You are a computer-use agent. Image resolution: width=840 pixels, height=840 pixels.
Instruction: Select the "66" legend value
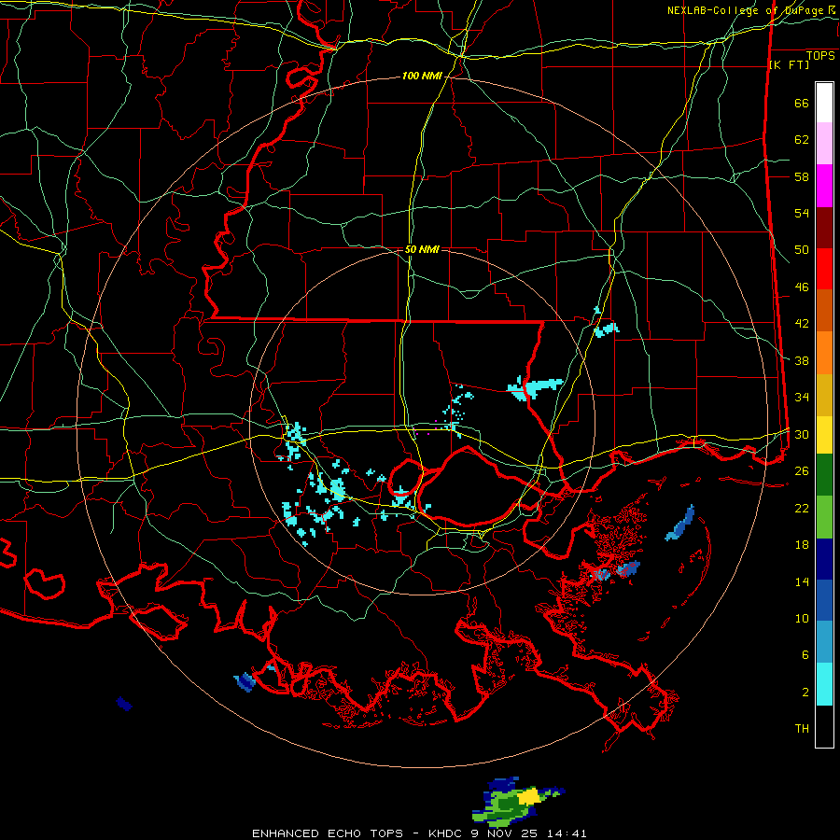[x=802, y=104]
